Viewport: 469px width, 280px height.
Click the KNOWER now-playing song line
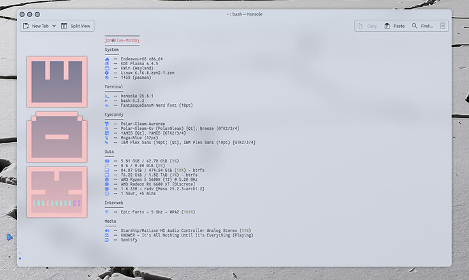click(187, 235)
